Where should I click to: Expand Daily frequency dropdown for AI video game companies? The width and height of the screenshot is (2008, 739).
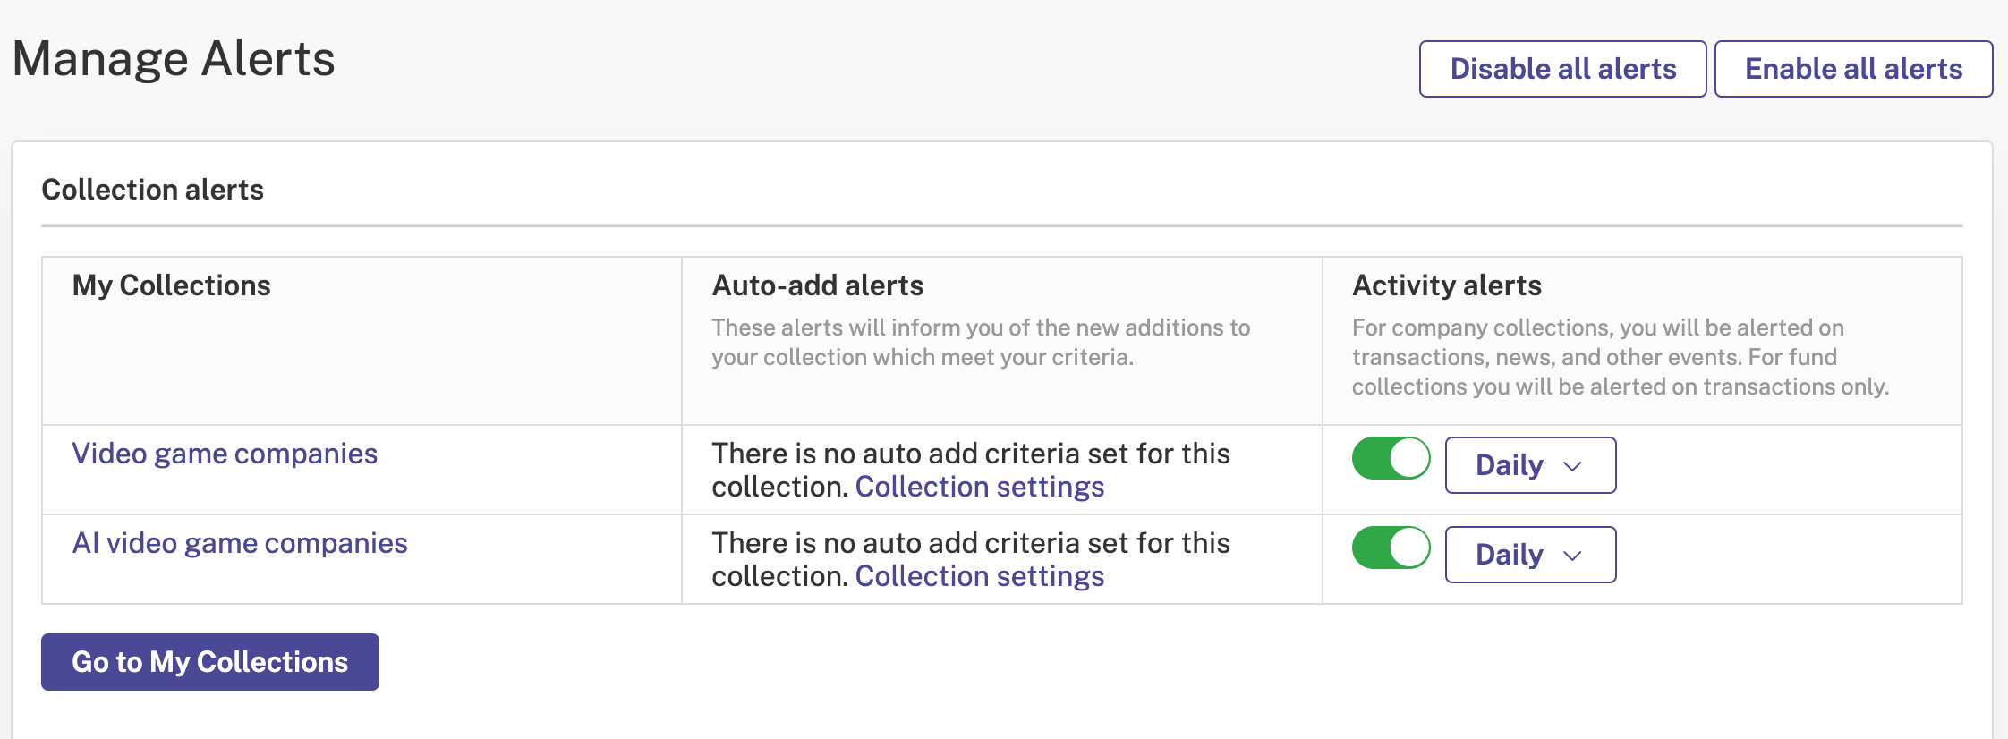(1530, 555)
